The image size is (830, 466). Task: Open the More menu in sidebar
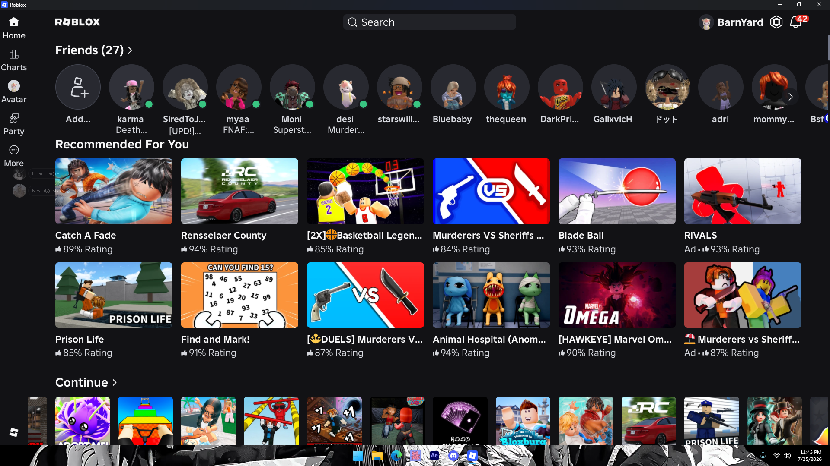[x=14, y=156]
